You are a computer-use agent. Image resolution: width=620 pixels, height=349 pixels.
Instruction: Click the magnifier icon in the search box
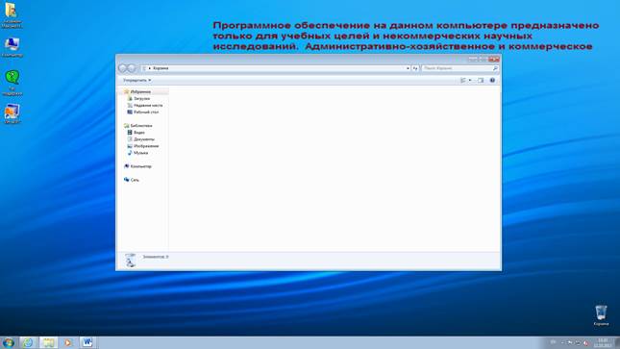click(495, 68)
